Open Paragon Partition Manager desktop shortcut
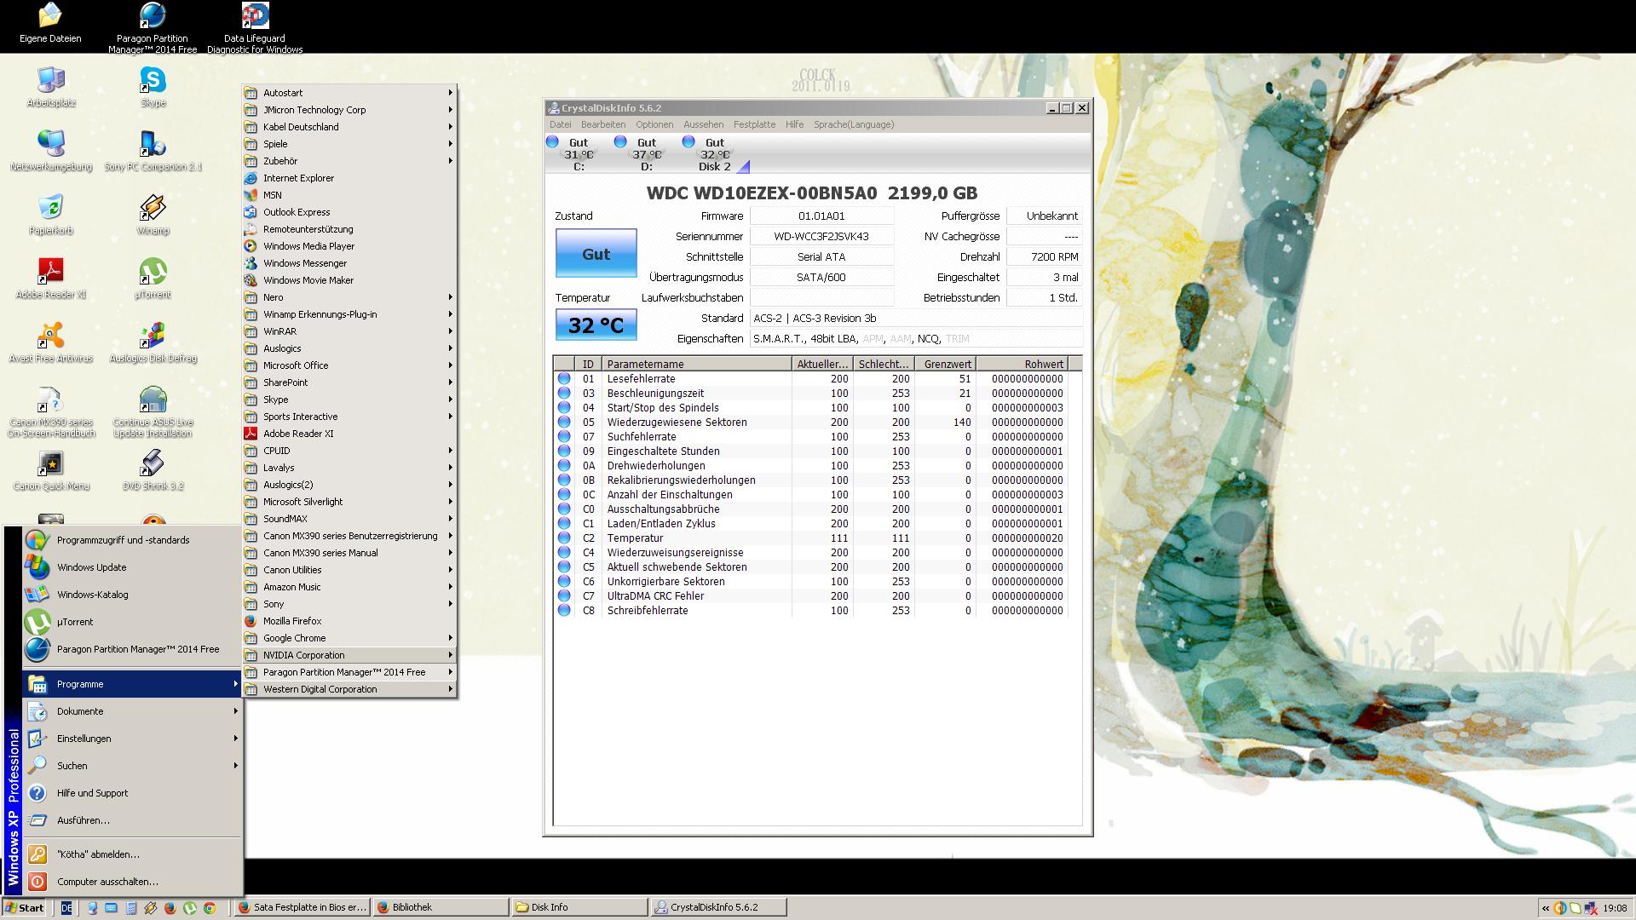The image size is (1636, 920). click(153, 17)
